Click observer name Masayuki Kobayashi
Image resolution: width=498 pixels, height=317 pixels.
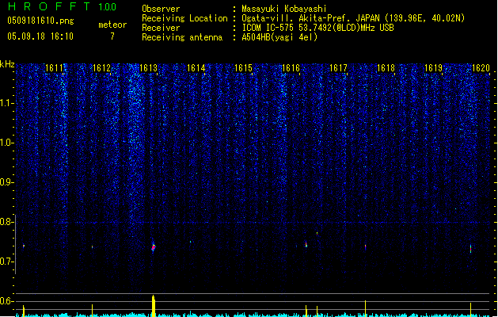pos(283,9)
